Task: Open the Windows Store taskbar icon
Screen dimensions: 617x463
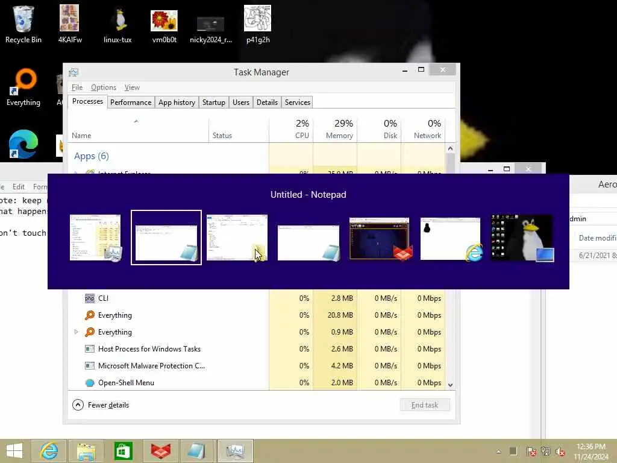Action: [x=123, y=451]
